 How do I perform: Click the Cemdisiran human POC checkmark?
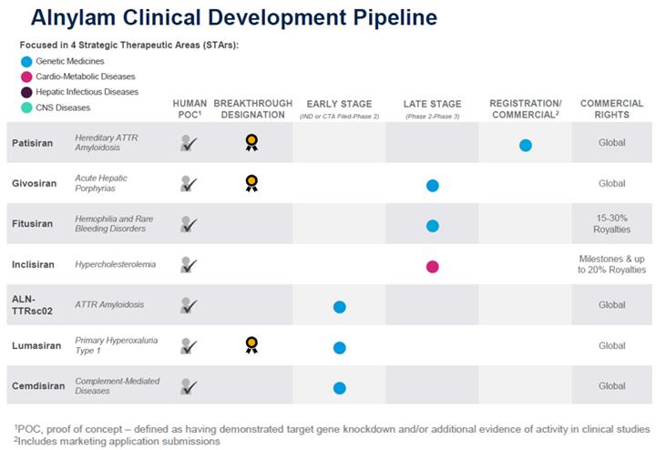coord(190,386)
